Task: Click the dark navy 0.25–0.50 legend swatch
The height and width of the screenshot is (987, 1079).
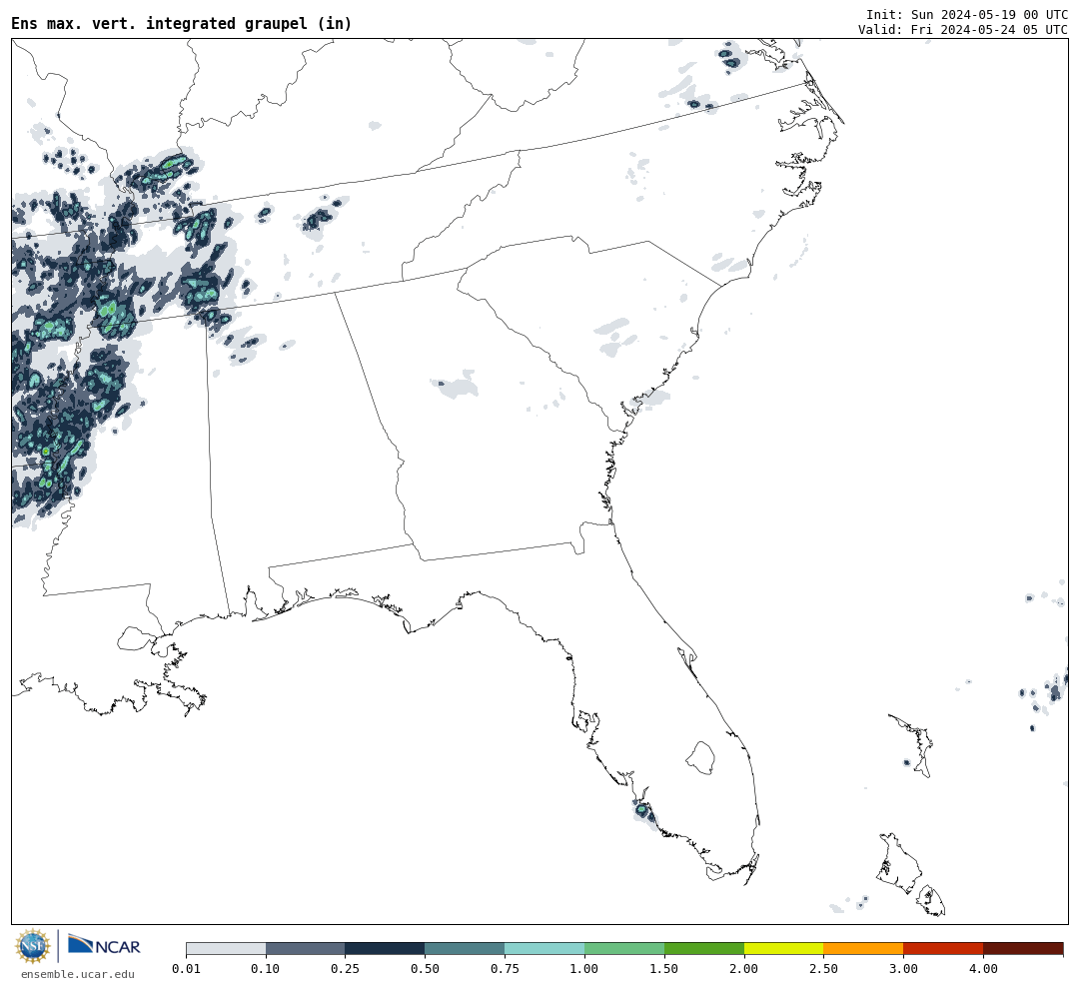Action: click(386, 948)
